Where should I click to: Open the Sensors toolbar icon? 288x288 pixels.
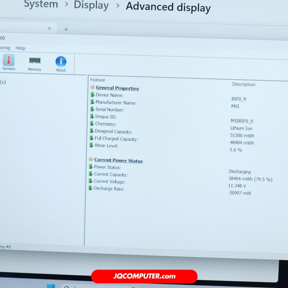pos(8,62)
